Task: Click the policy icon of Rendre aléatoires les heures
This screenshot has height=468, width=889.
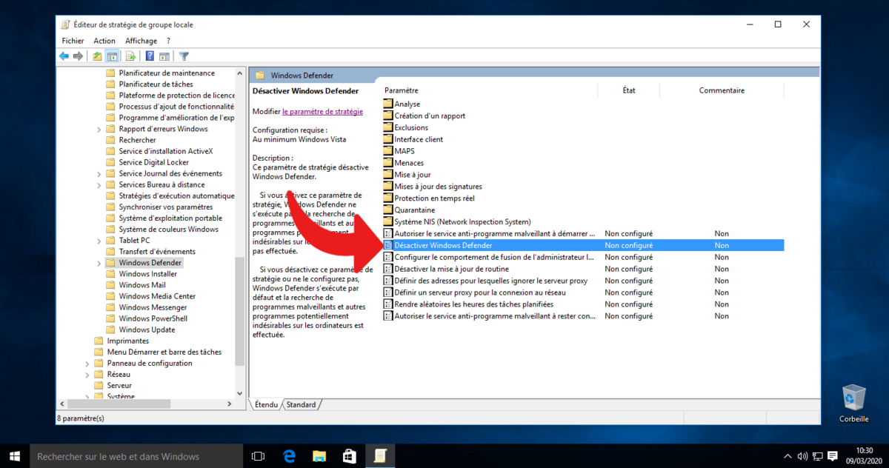Action: coord(388,304)
